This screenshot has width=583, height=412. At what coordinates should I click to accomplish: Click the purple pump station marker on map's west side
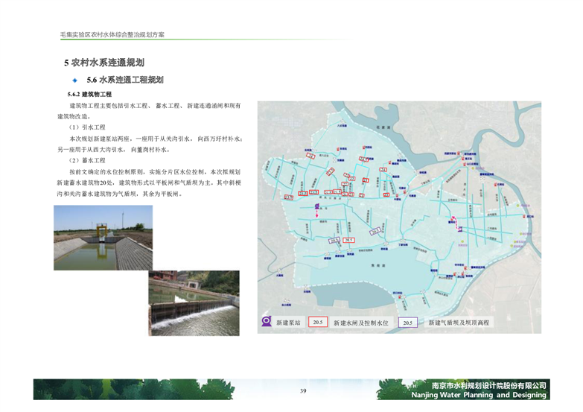coord(316,206)
